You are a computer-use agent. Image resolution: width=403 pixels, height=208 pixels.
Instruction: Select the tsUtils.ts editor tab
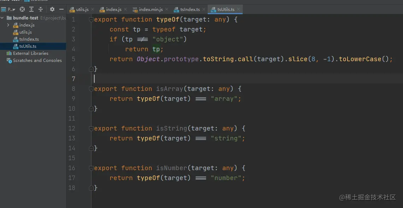(x=225, y=10)
